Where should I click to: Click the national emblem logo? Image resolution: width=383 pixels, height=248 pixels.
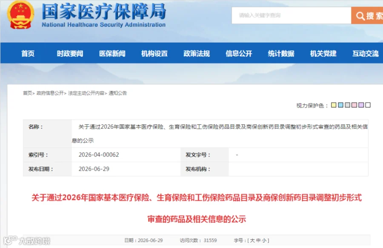20,14
